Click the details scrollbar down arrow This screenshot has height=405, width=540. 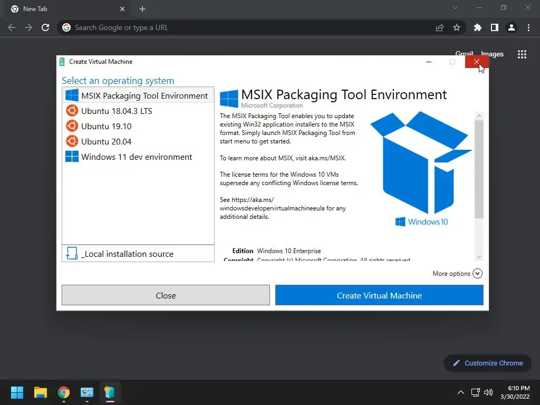click(479, 257)
